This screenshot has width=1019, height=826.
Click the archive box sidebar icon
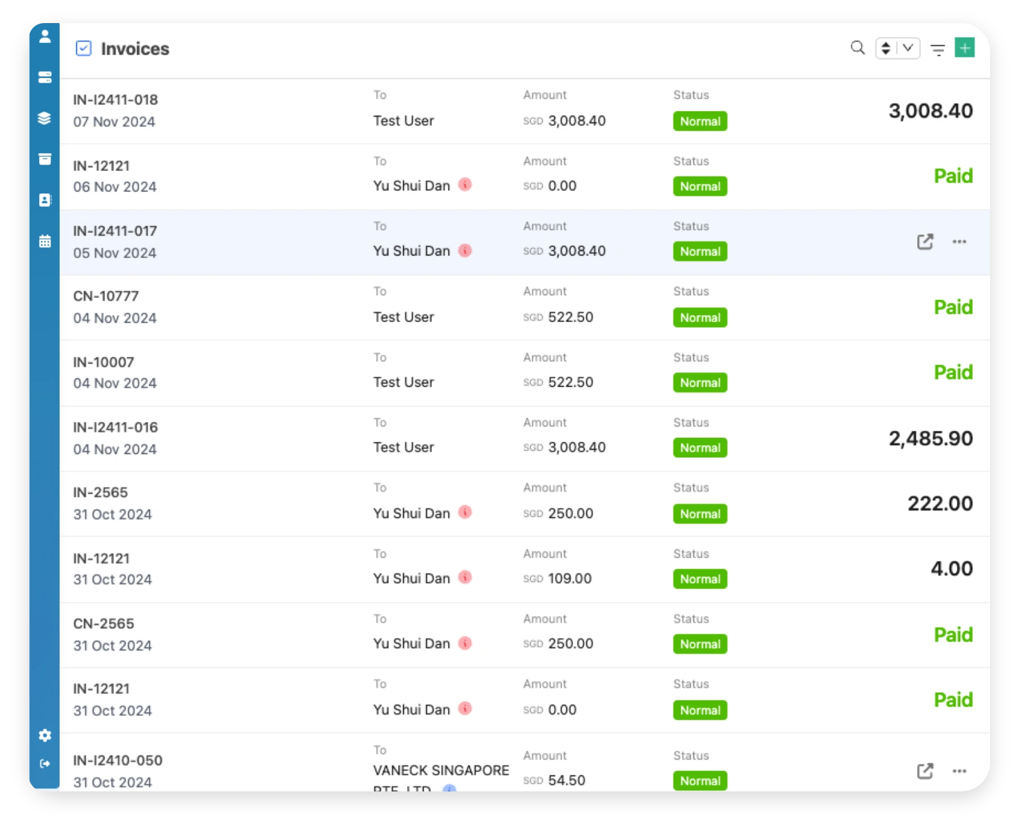45,159
